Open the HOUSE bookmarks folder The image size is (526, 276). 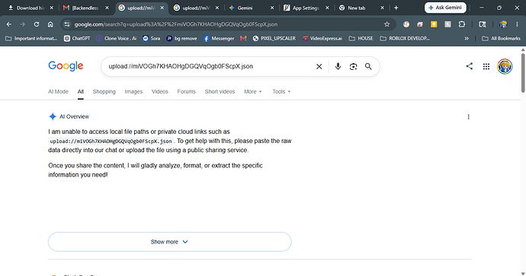coord(361,39)
